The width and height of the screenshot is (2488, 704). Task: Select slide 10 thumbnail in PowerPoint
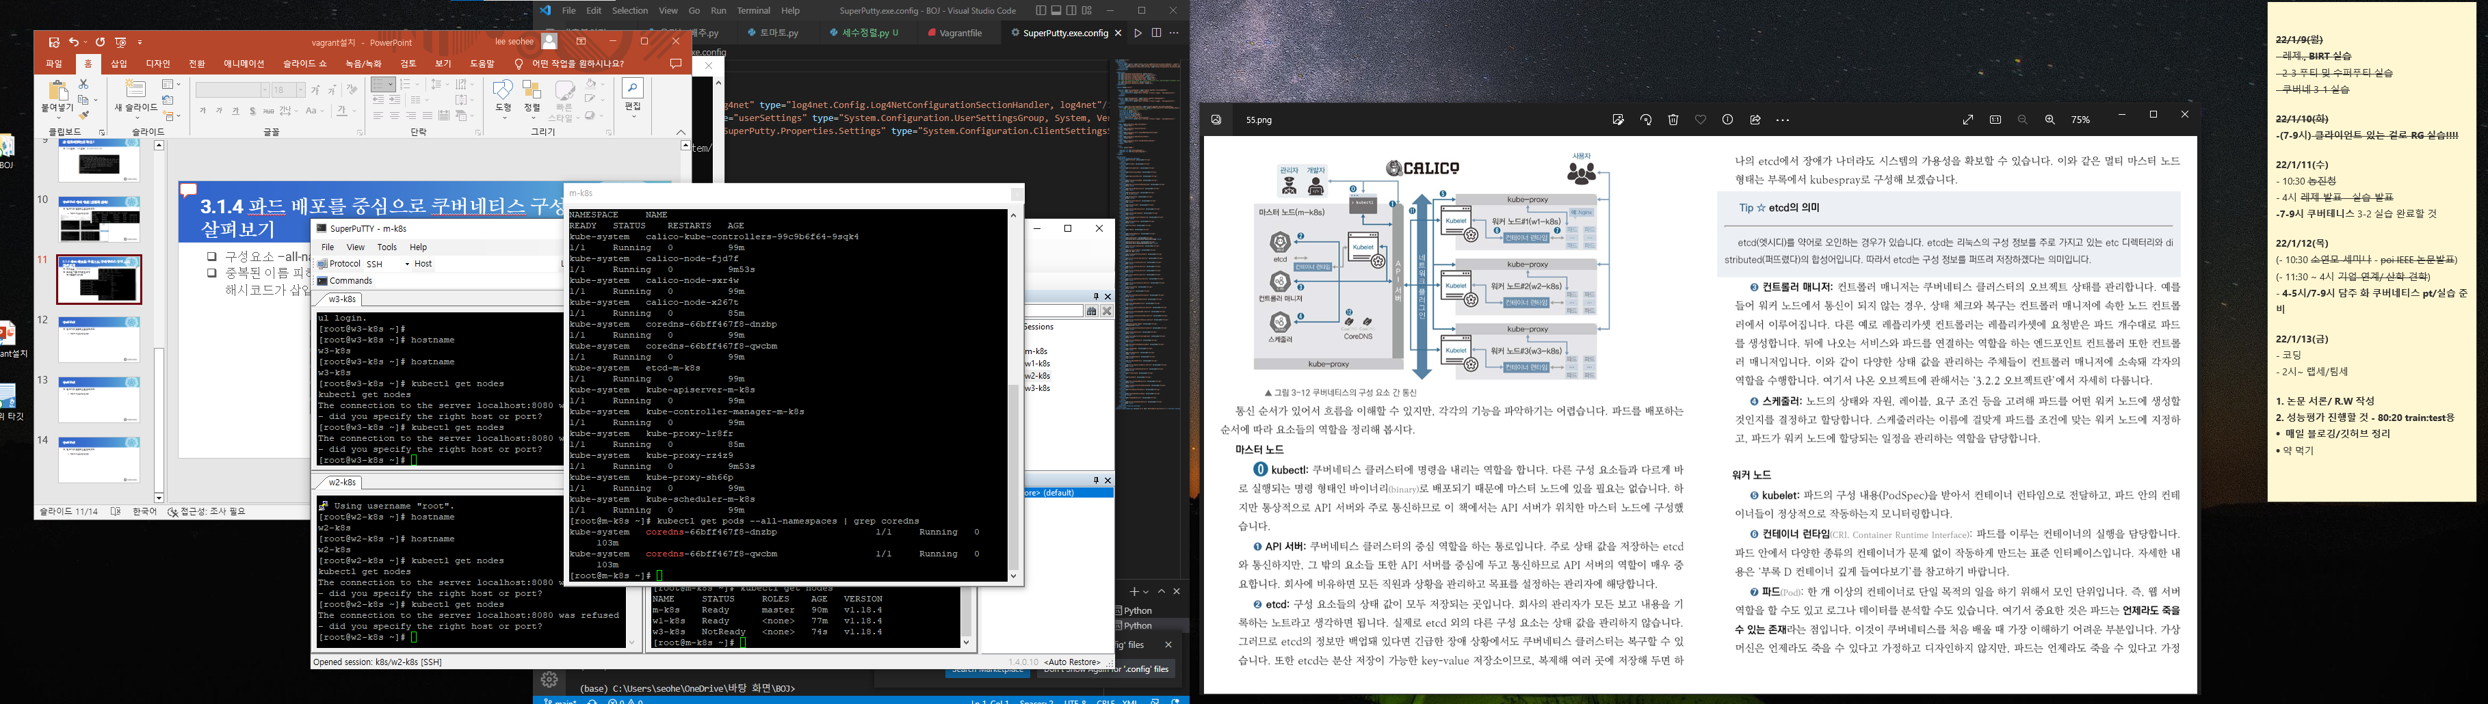pos(99,219)
